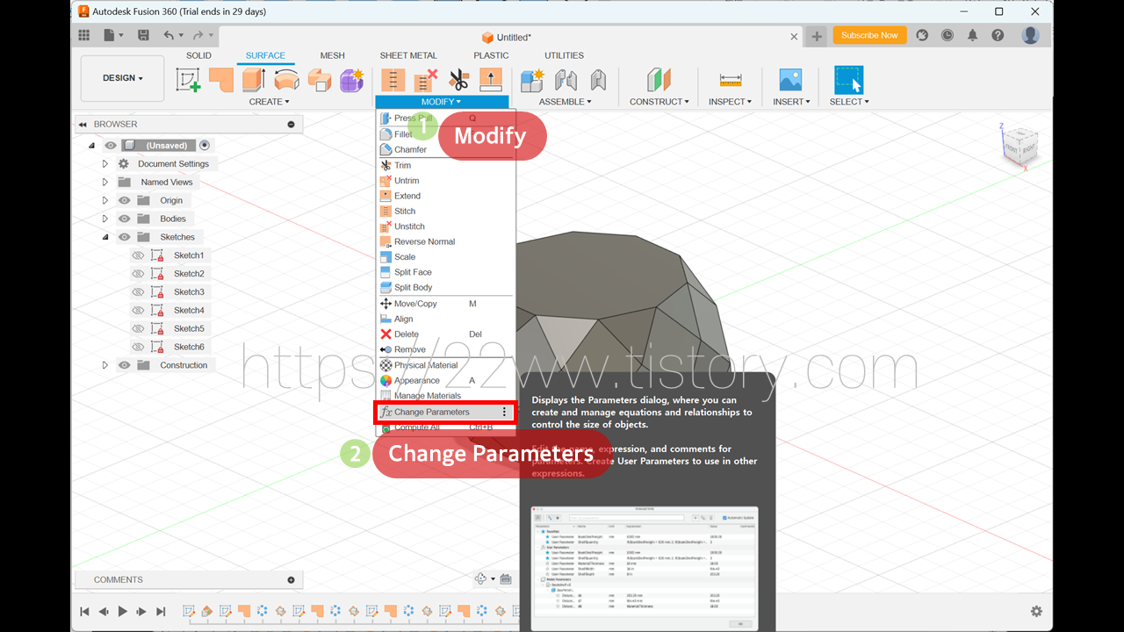Image resolution: width=1124 pixels, height=632 pixels.
Task: Switch to the SHEET METAL tab
Action: tap(408, 55)
